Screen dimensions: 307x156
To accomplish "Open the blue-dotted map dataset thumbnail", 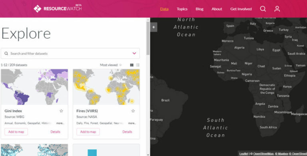I will click(34, 150).
